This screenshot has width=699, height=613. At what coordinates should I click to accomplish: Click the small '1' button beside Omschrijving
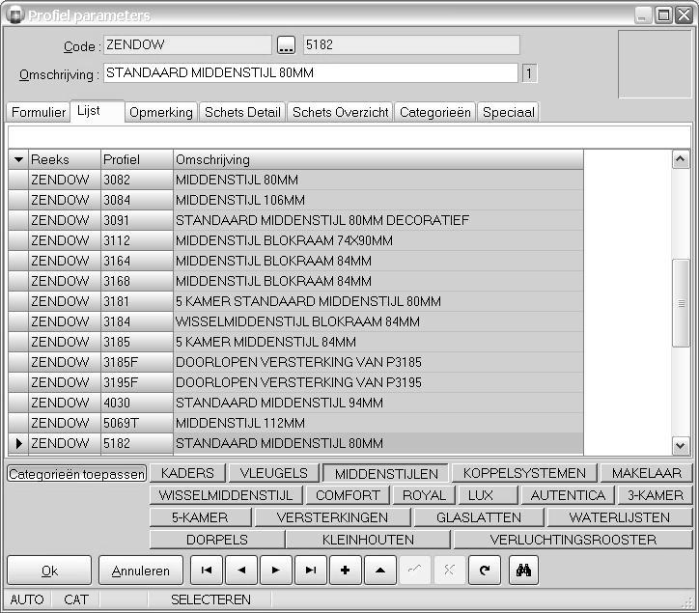(529, 73)
